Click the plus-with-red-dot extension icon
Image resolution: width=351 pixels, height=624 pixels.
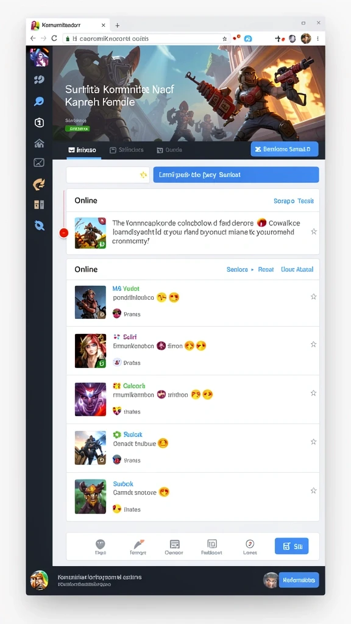coord(279,38)
